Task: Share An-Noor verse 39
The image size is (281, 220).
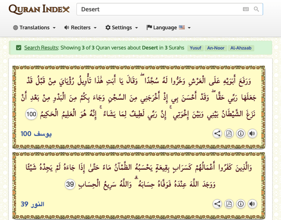Action: 217,204
